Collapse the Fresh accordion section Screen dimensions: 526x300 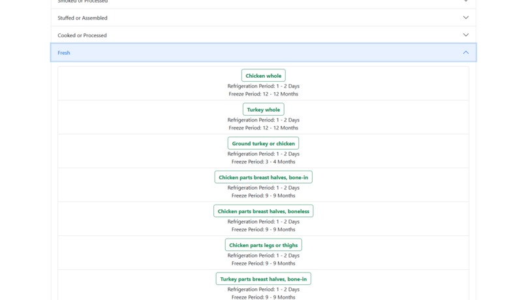[264, 52]
